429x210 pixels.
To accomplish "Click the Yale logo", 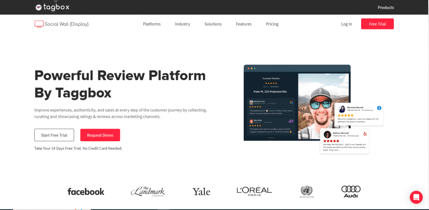I will [202, 192].
